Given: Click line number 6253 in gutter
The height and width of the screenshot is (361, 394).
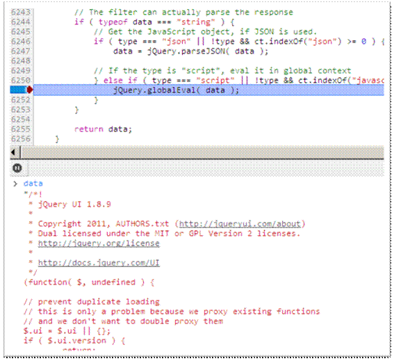Looking at the screenshot, I should coord(21,109).
